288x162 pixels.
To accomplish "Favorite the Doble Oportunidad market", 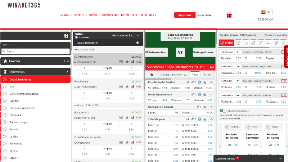I will pyautogui.click(x=205, y=95).
